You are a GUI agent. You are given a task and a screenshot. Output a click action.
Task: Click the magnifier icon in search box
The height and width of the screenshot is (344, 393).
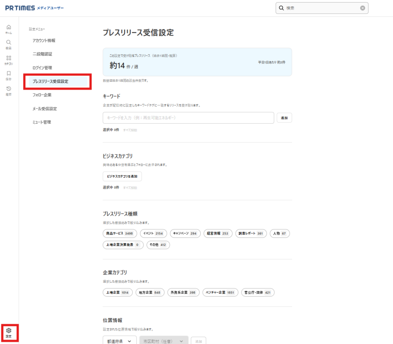tap(281, 8)
